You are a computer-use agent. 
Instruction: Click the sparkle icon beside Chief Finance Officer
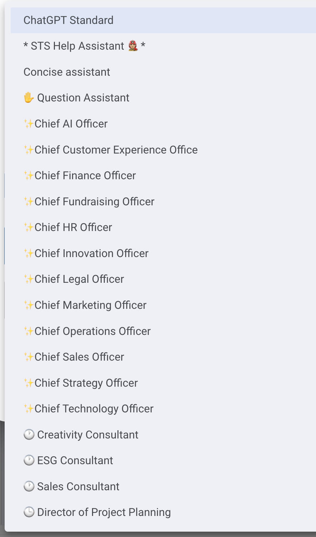point(29,176)
